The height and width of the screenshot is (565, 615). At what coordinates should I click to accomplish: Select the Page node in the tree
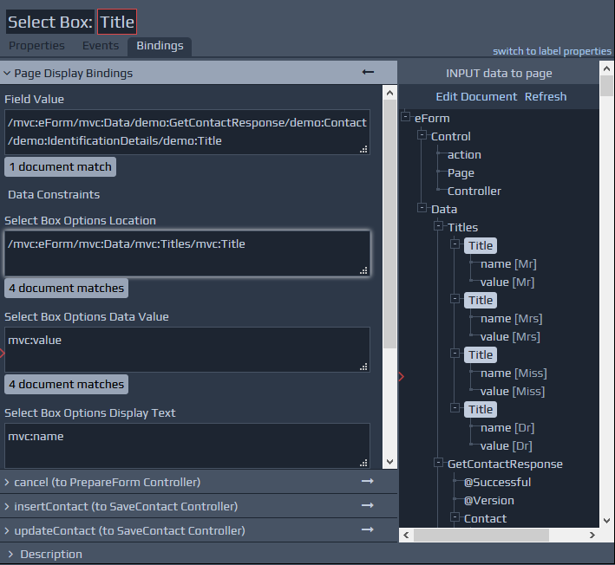[461, 172]
